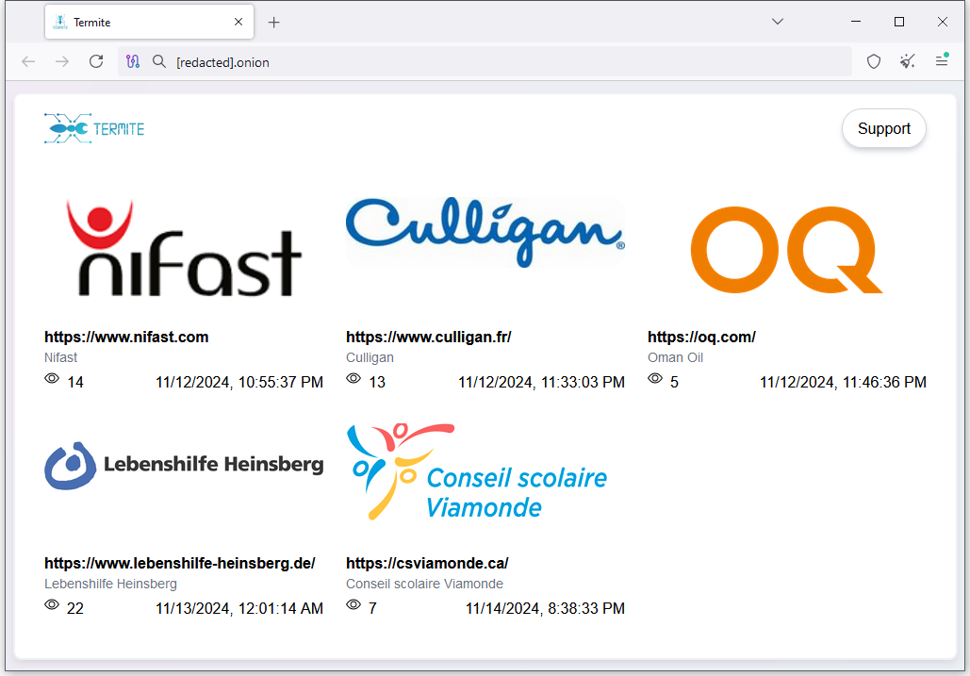This screenshot has height=676, width=970.
Task: Click the Oman Oil label
Action: (676, 357)
